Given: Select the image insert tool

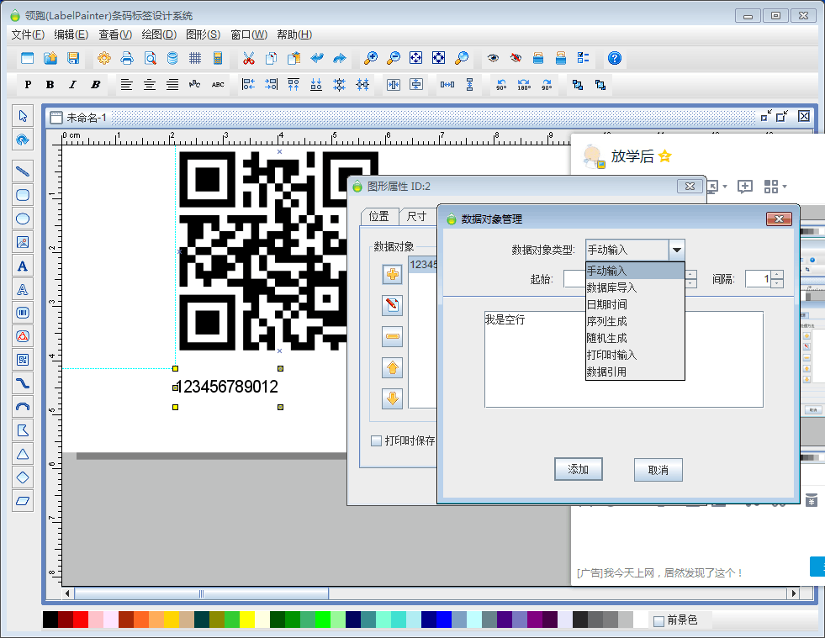Looking at the screenshot, I should [23, 242].
